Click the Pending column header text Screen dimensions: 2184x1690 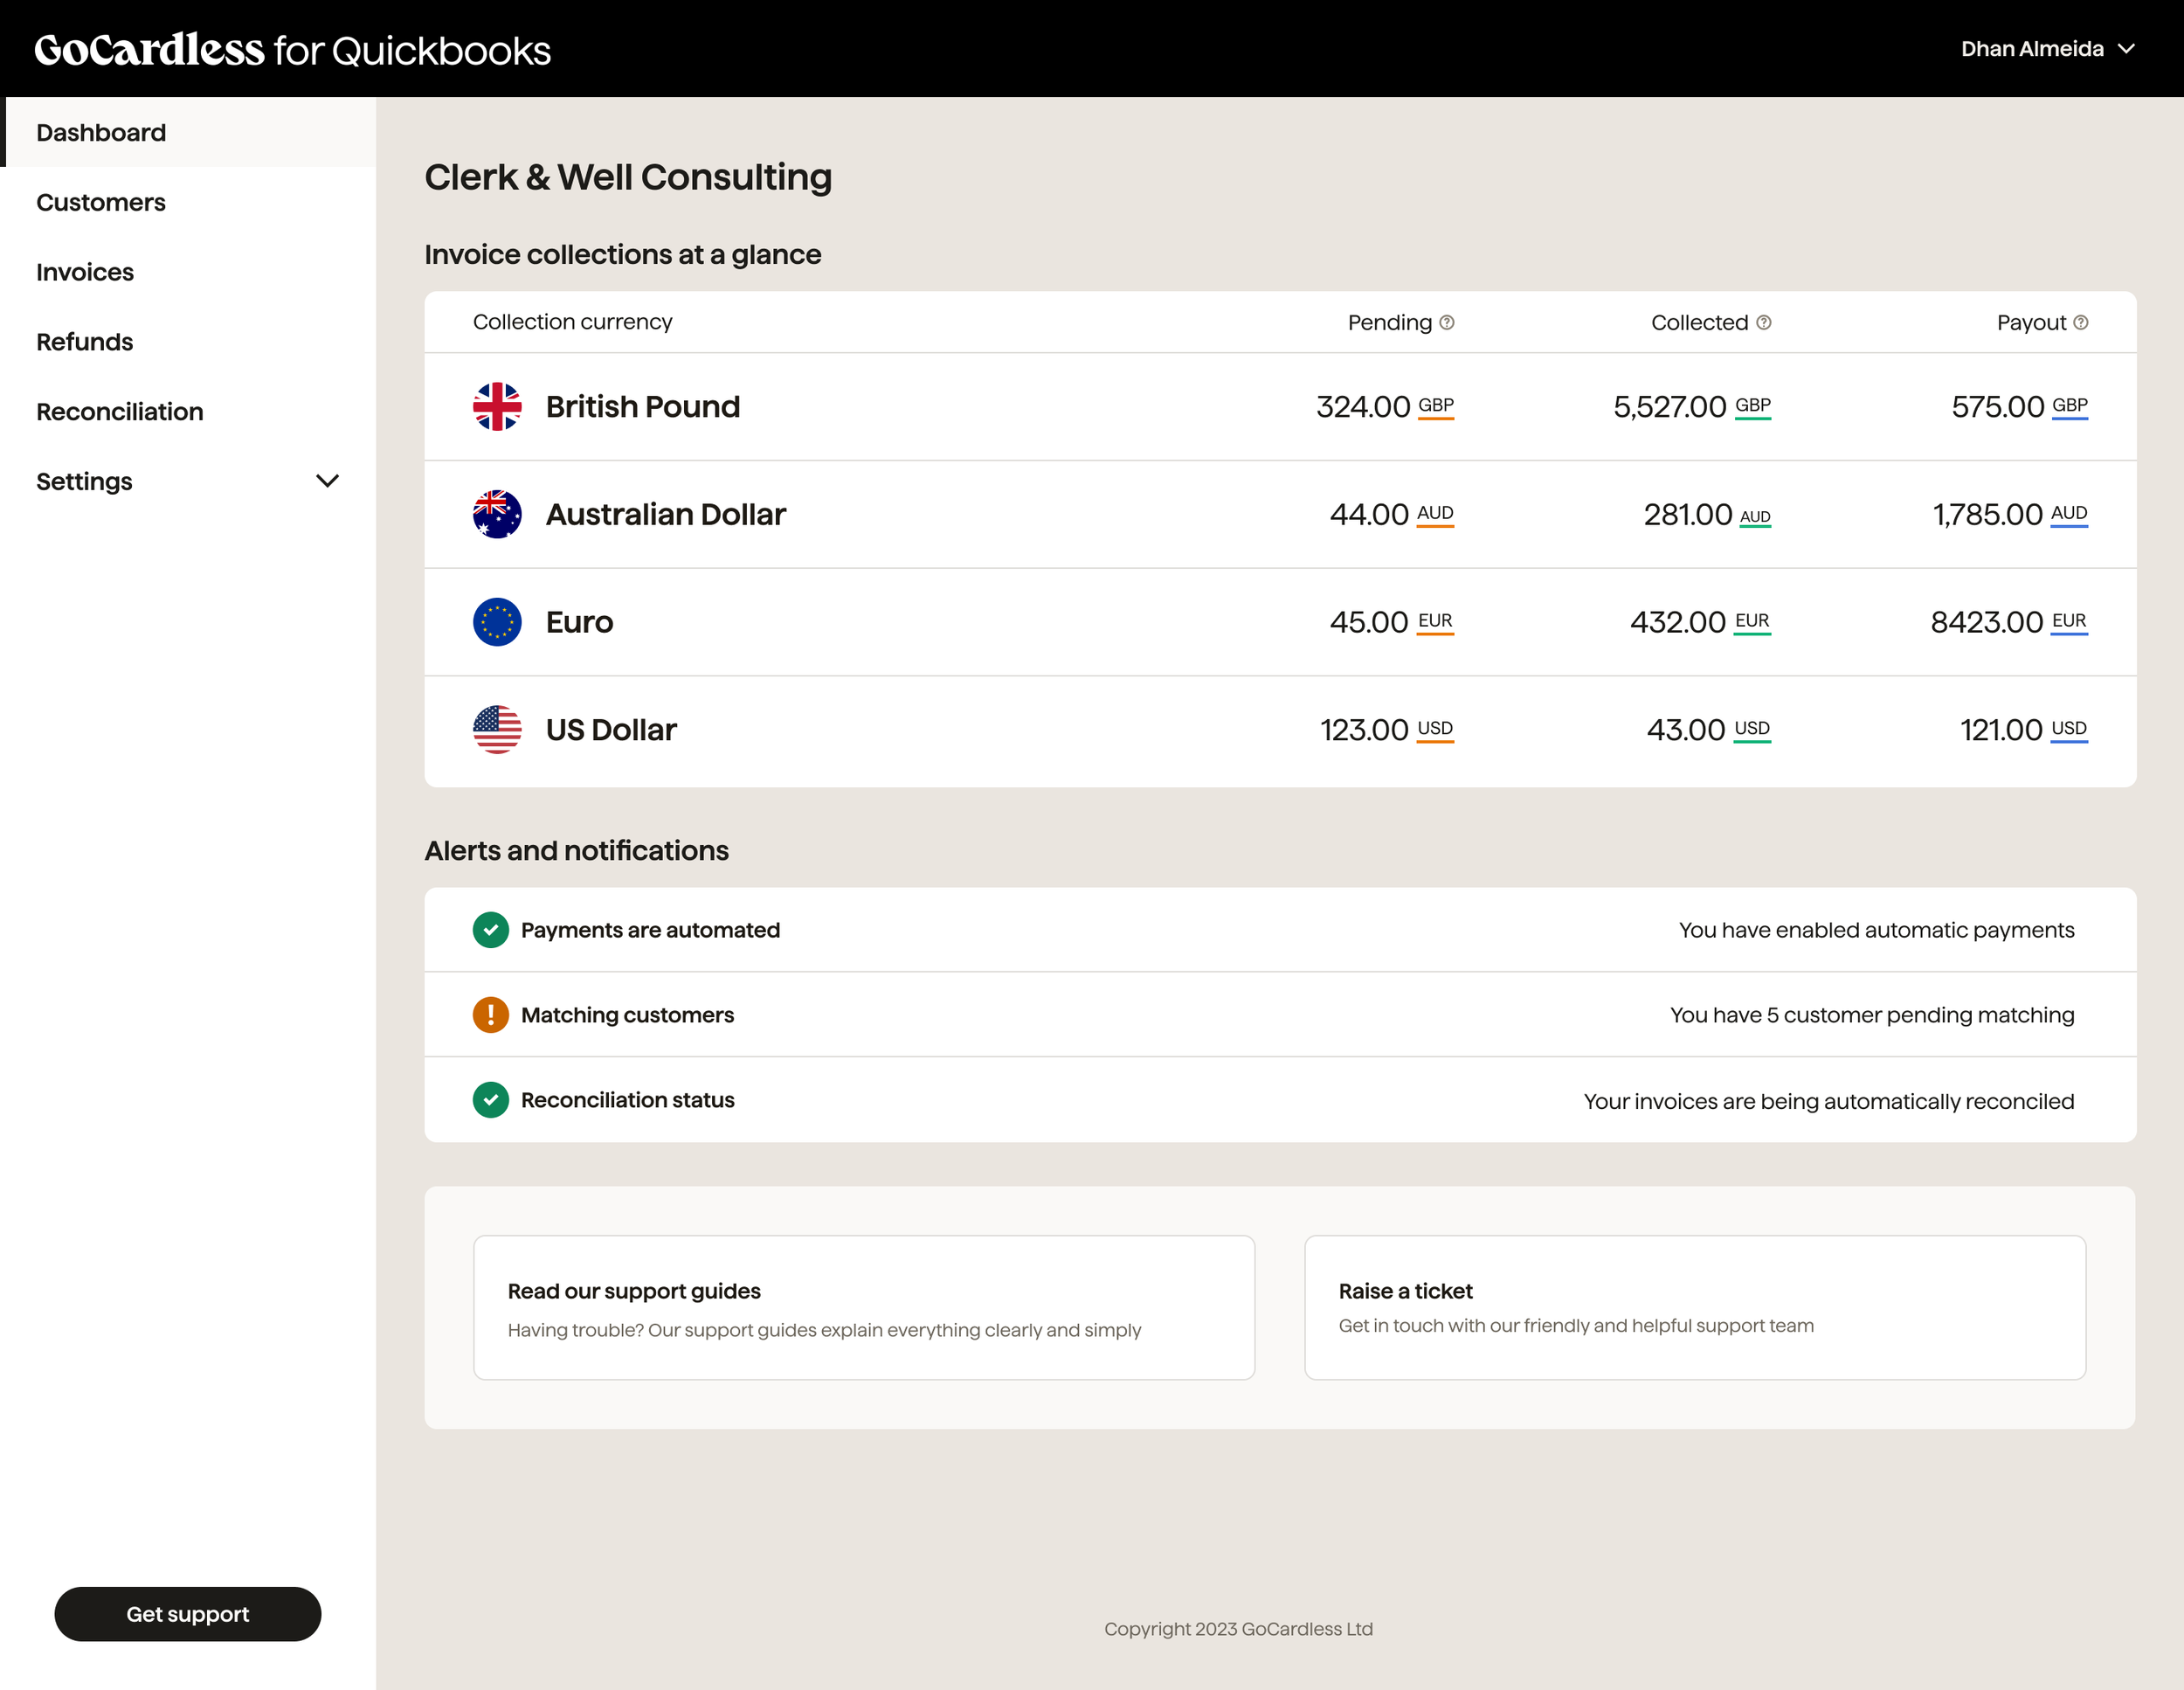[1390, 322]
